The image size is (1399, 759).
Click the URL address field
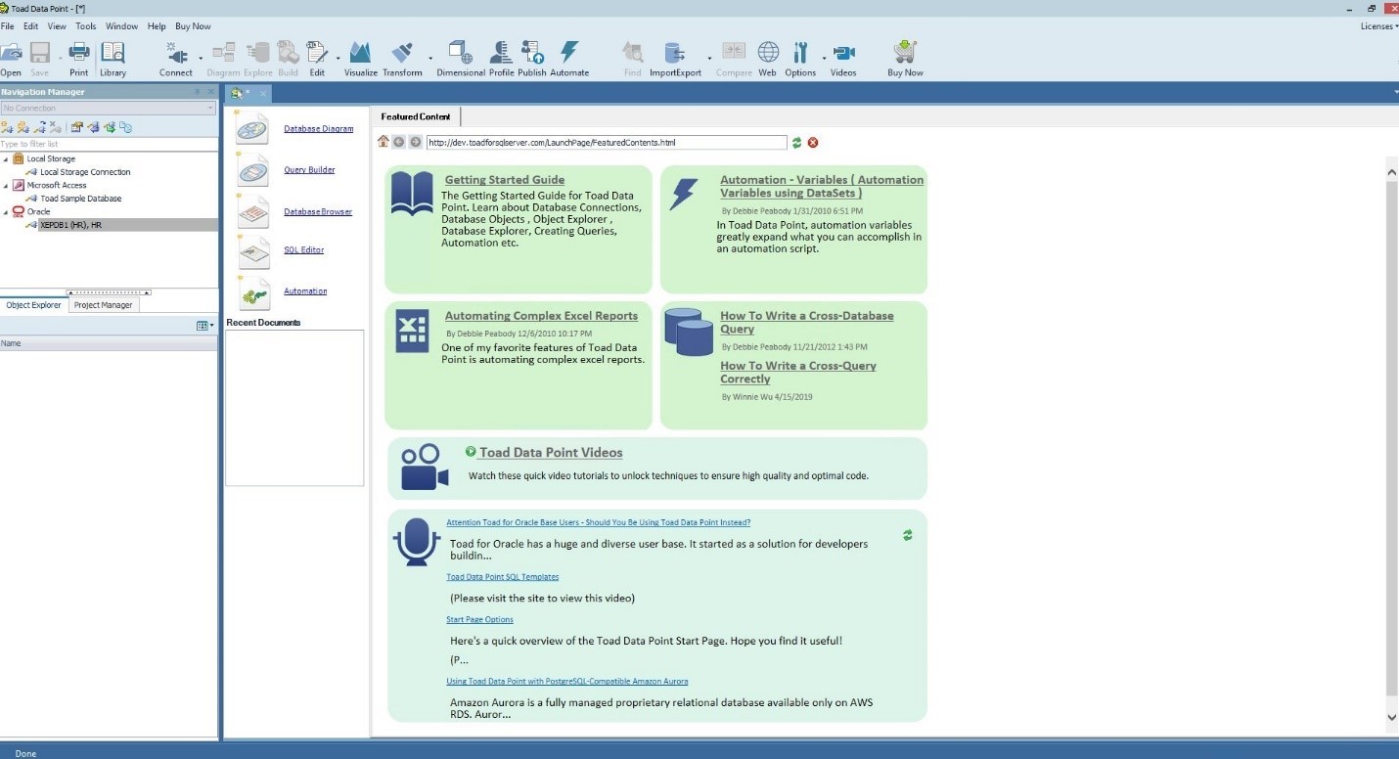point(607,143)
